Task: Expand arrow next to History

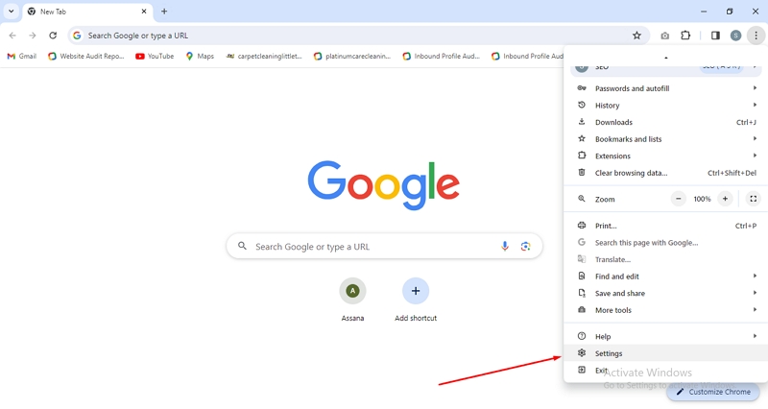Action: pos(755,105)
